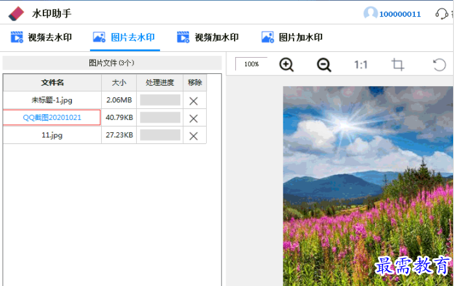Reset preview to 1:1 scale
Screen dimensions: 455x286
coord(360,64)
